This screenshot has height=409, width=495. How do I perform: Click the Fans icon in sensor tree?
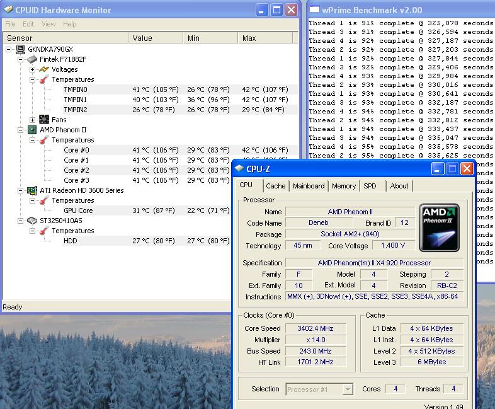point(44,119)
